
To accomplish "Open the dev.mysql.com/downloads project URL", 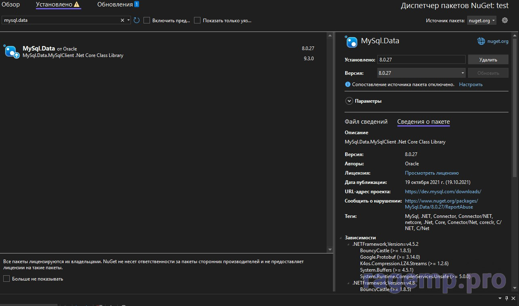I will 443,192.
